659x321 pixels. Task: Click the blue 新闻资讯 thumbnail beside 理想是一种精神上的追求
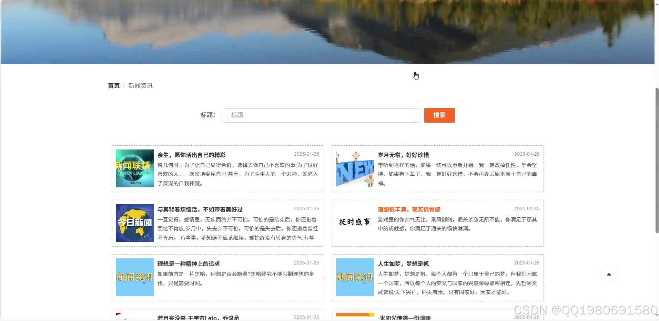(x=134, y=277)
